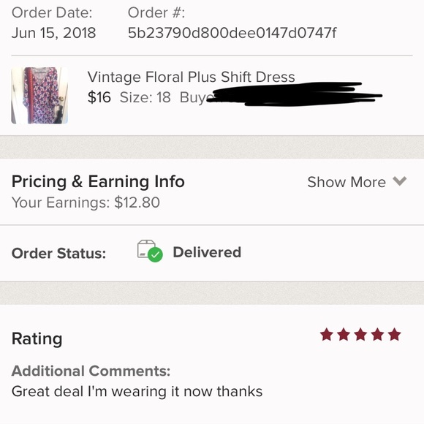Open the Pricing & Earning Info heading
Viewport: 424px width, 424px height.
pos(98,182)
